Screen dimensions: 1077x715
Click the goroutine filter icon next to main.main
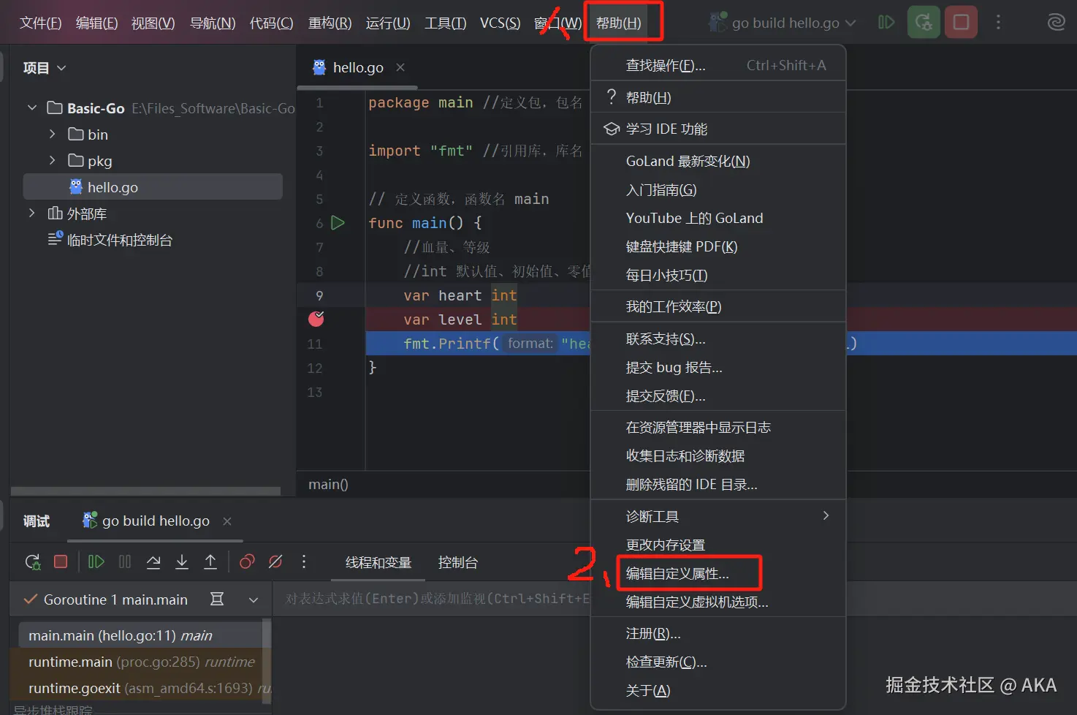[x=217, y=599]
